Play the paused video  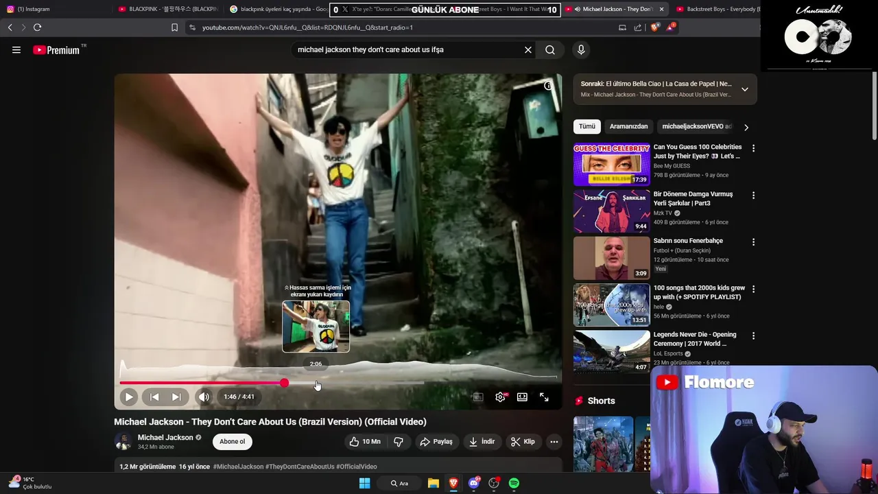(129, 397)
